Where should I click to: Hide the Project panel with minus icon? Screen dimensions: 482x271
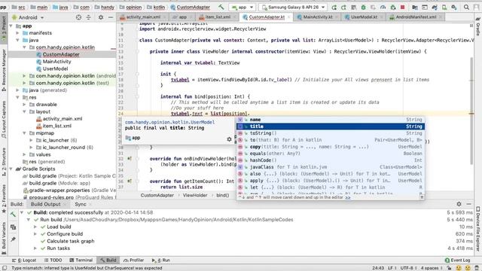click(x=111, y=17)
